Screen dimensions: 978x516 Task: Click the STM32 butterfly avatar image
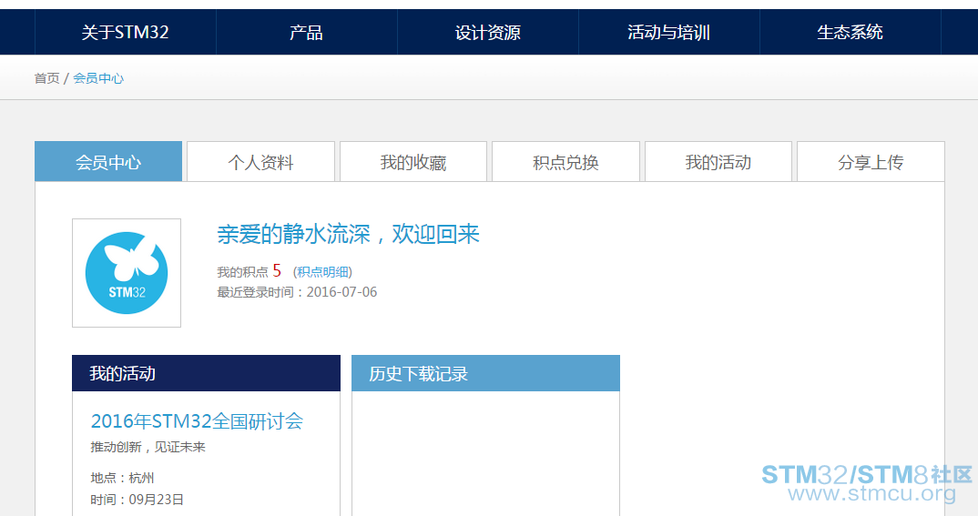127,273
